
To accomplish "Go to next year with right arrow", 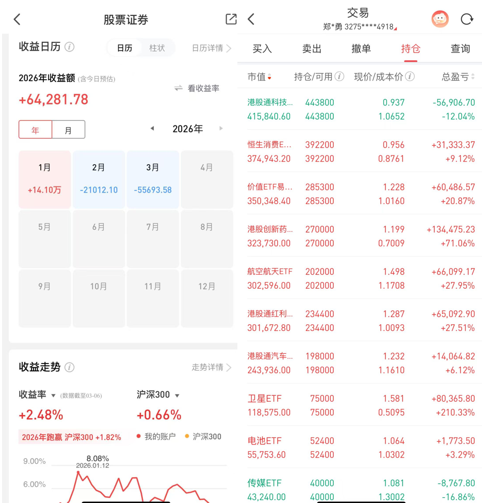I will tap(221, 128).
